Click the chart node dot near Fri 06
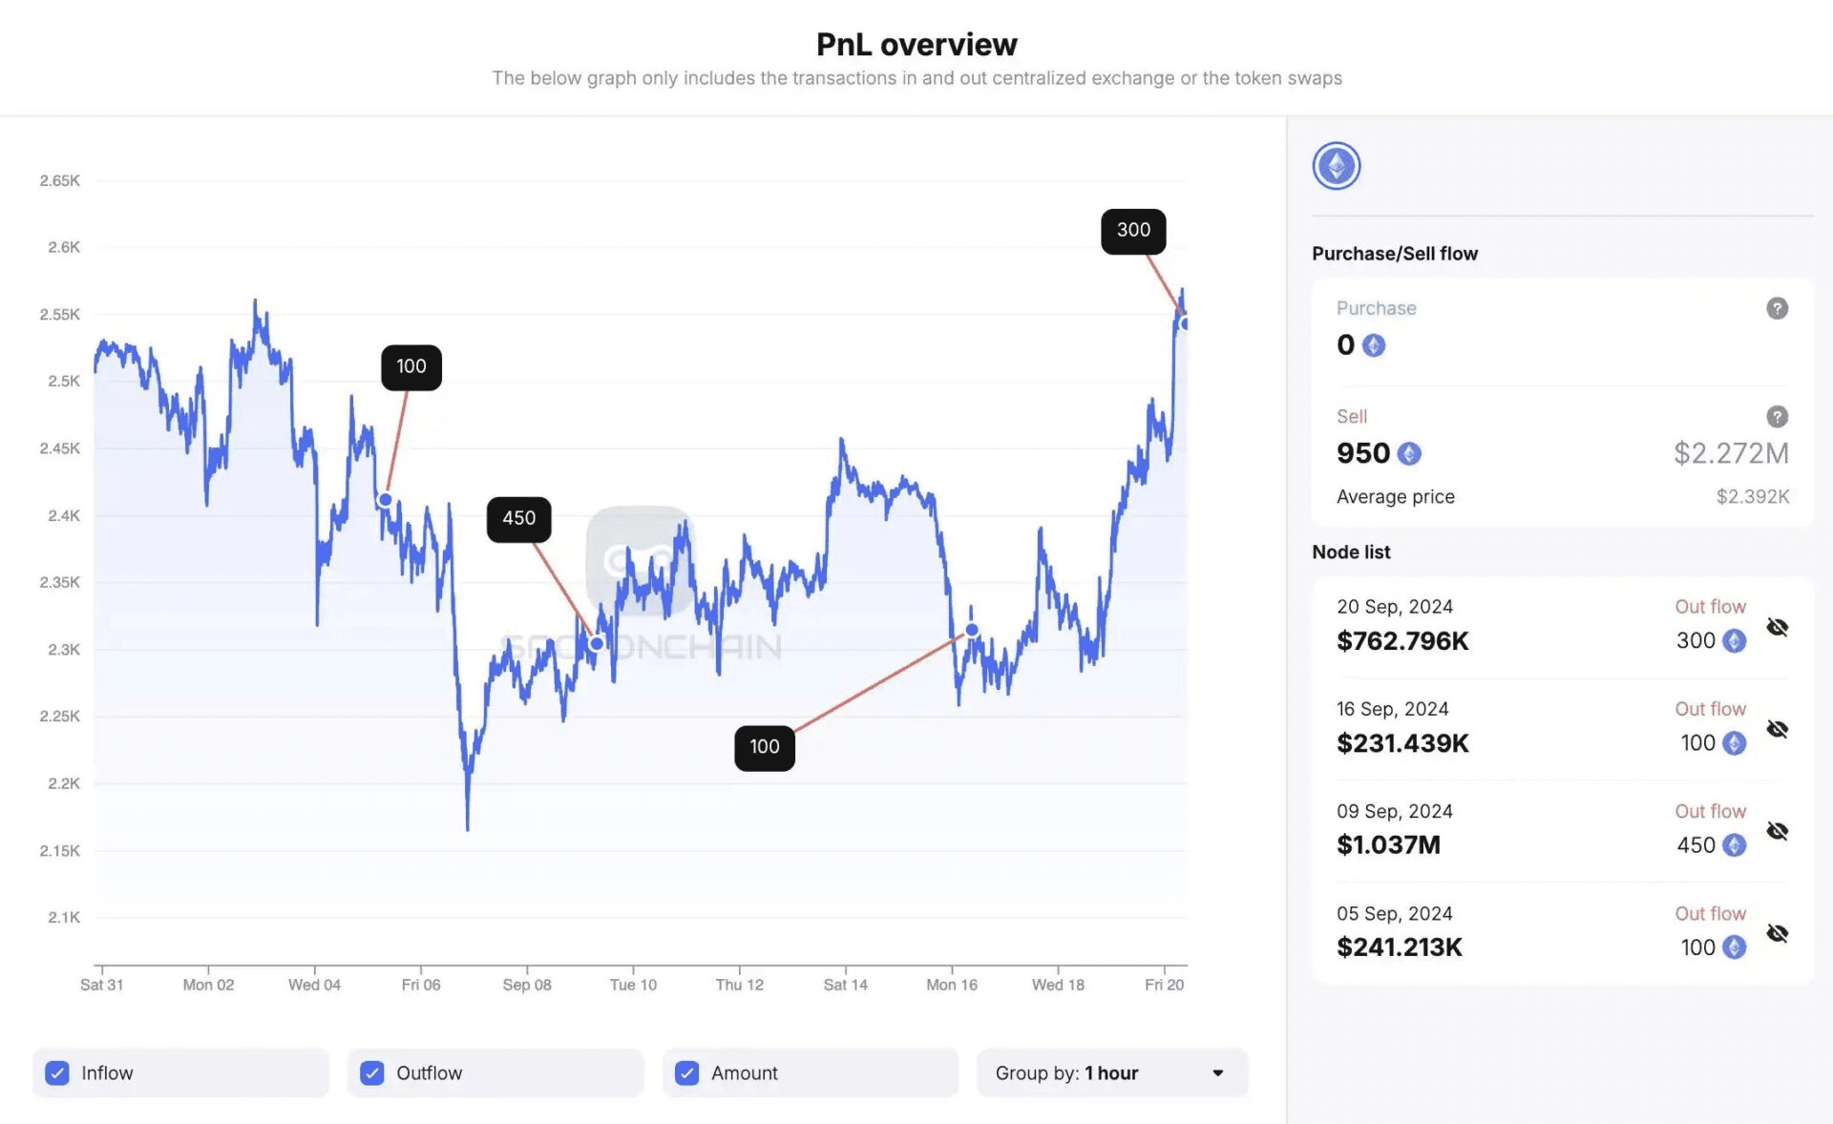 pyautogui.click(x=386, y=500)
